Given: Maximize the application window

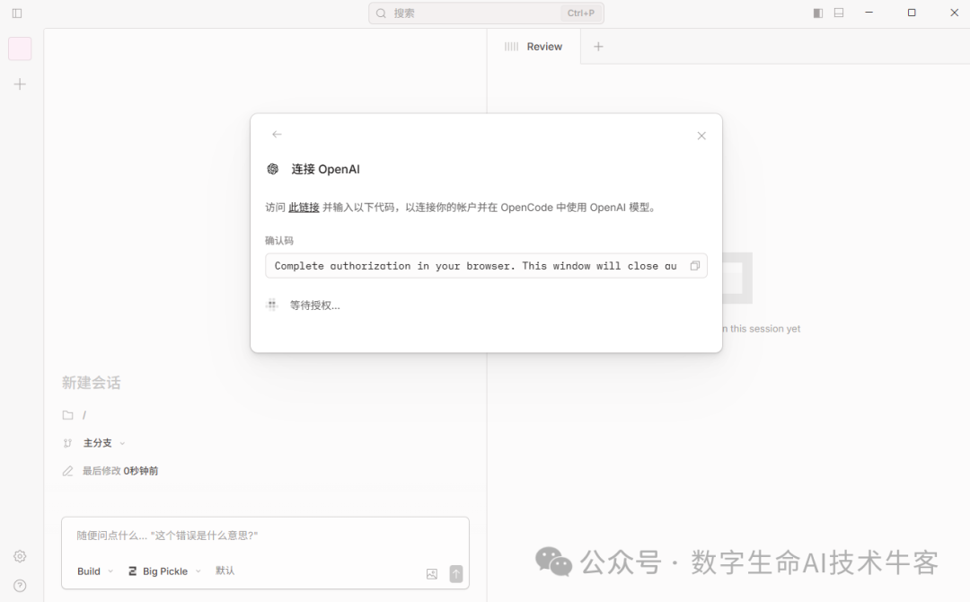Looking at the screenshot, I should point(912,13).
